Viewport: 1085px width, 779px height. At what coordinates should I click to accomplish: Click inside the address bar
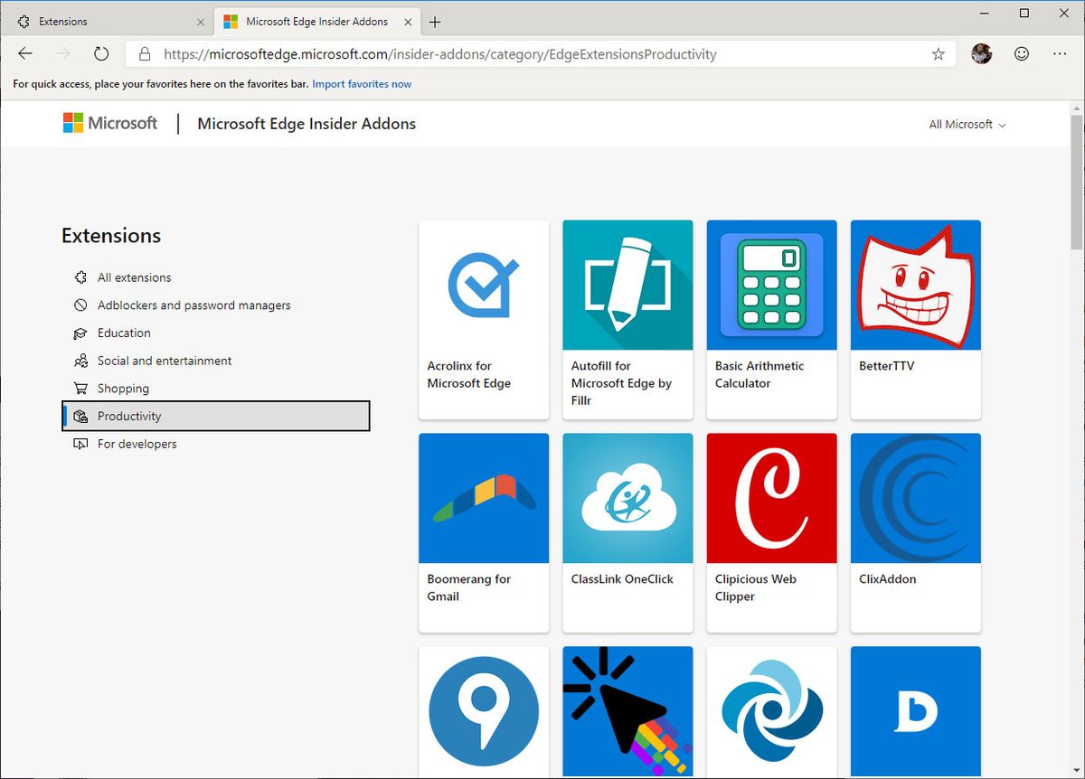click(542, 53)
